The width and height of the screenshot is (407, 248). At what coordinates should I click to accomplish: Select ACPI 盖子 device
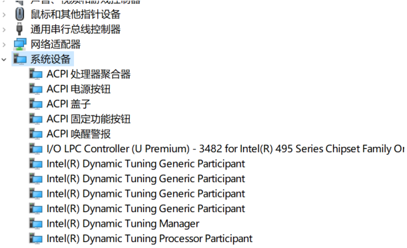point(69,104)
